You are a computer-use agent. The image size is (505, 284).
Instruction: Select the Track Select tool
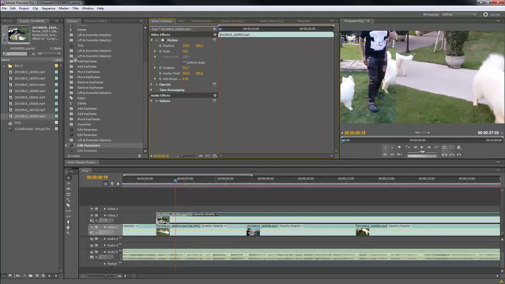[68, 183]
